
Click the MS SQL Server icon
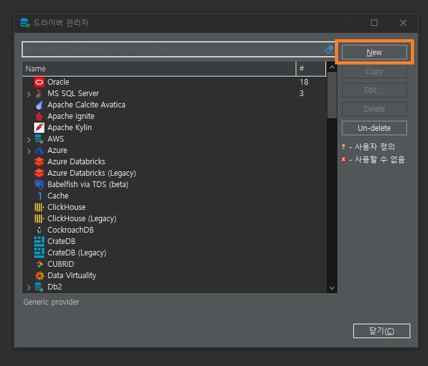click(x=39, y=94)
